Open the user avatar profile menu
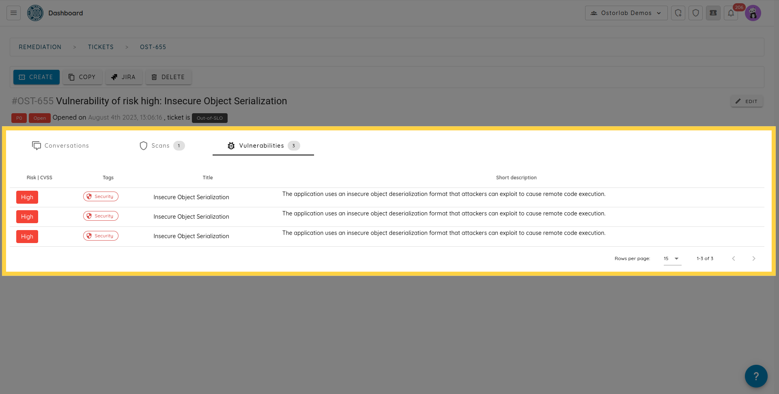This screenshot has height=394, width=779. [753, 13]
